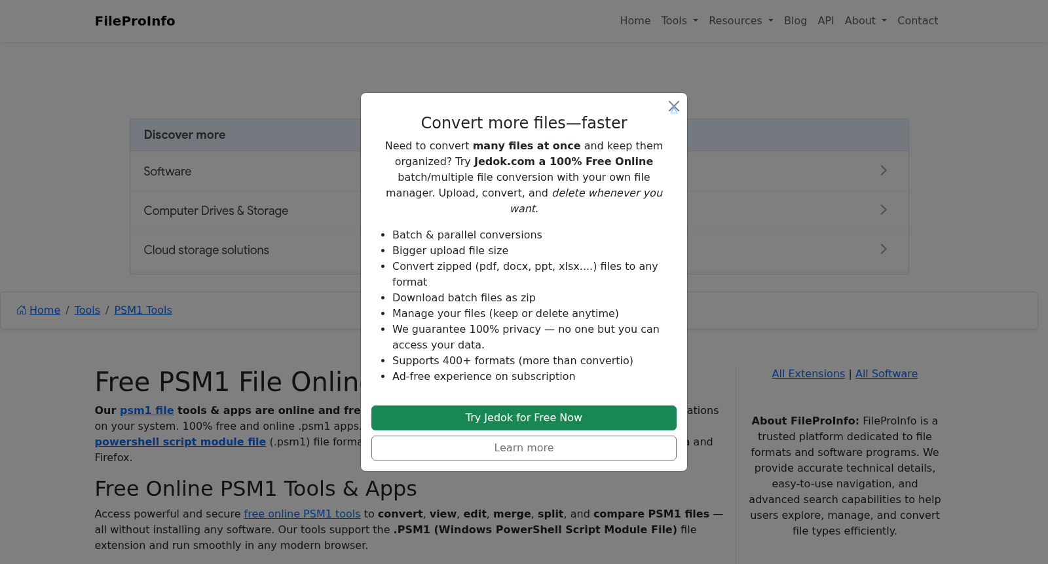Click 'Batch & parallel conversions' bullet
Screen dimensions: 1048x564
click(x=467, y=235)
